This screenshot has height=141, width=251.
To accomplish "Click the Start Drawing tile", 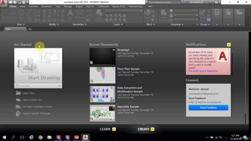I will click(38, 66).
